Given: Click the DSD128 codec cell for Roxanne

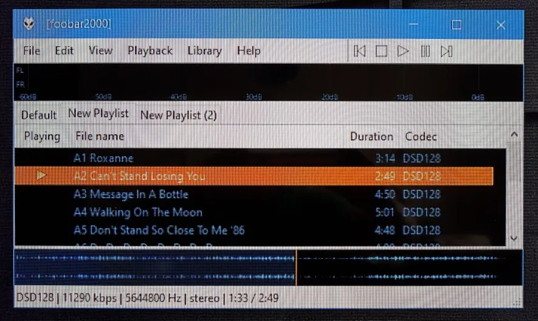Looking at the screenshot, I should click(x=422, y=158).
